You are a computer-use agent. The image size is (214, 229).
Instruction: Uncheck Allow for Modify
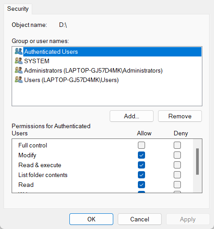click(141, 155)
